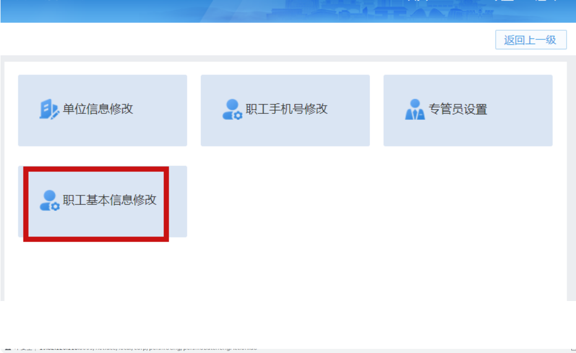Click the red-outlined 职工基本信息修改 tile background

[96, 224]
